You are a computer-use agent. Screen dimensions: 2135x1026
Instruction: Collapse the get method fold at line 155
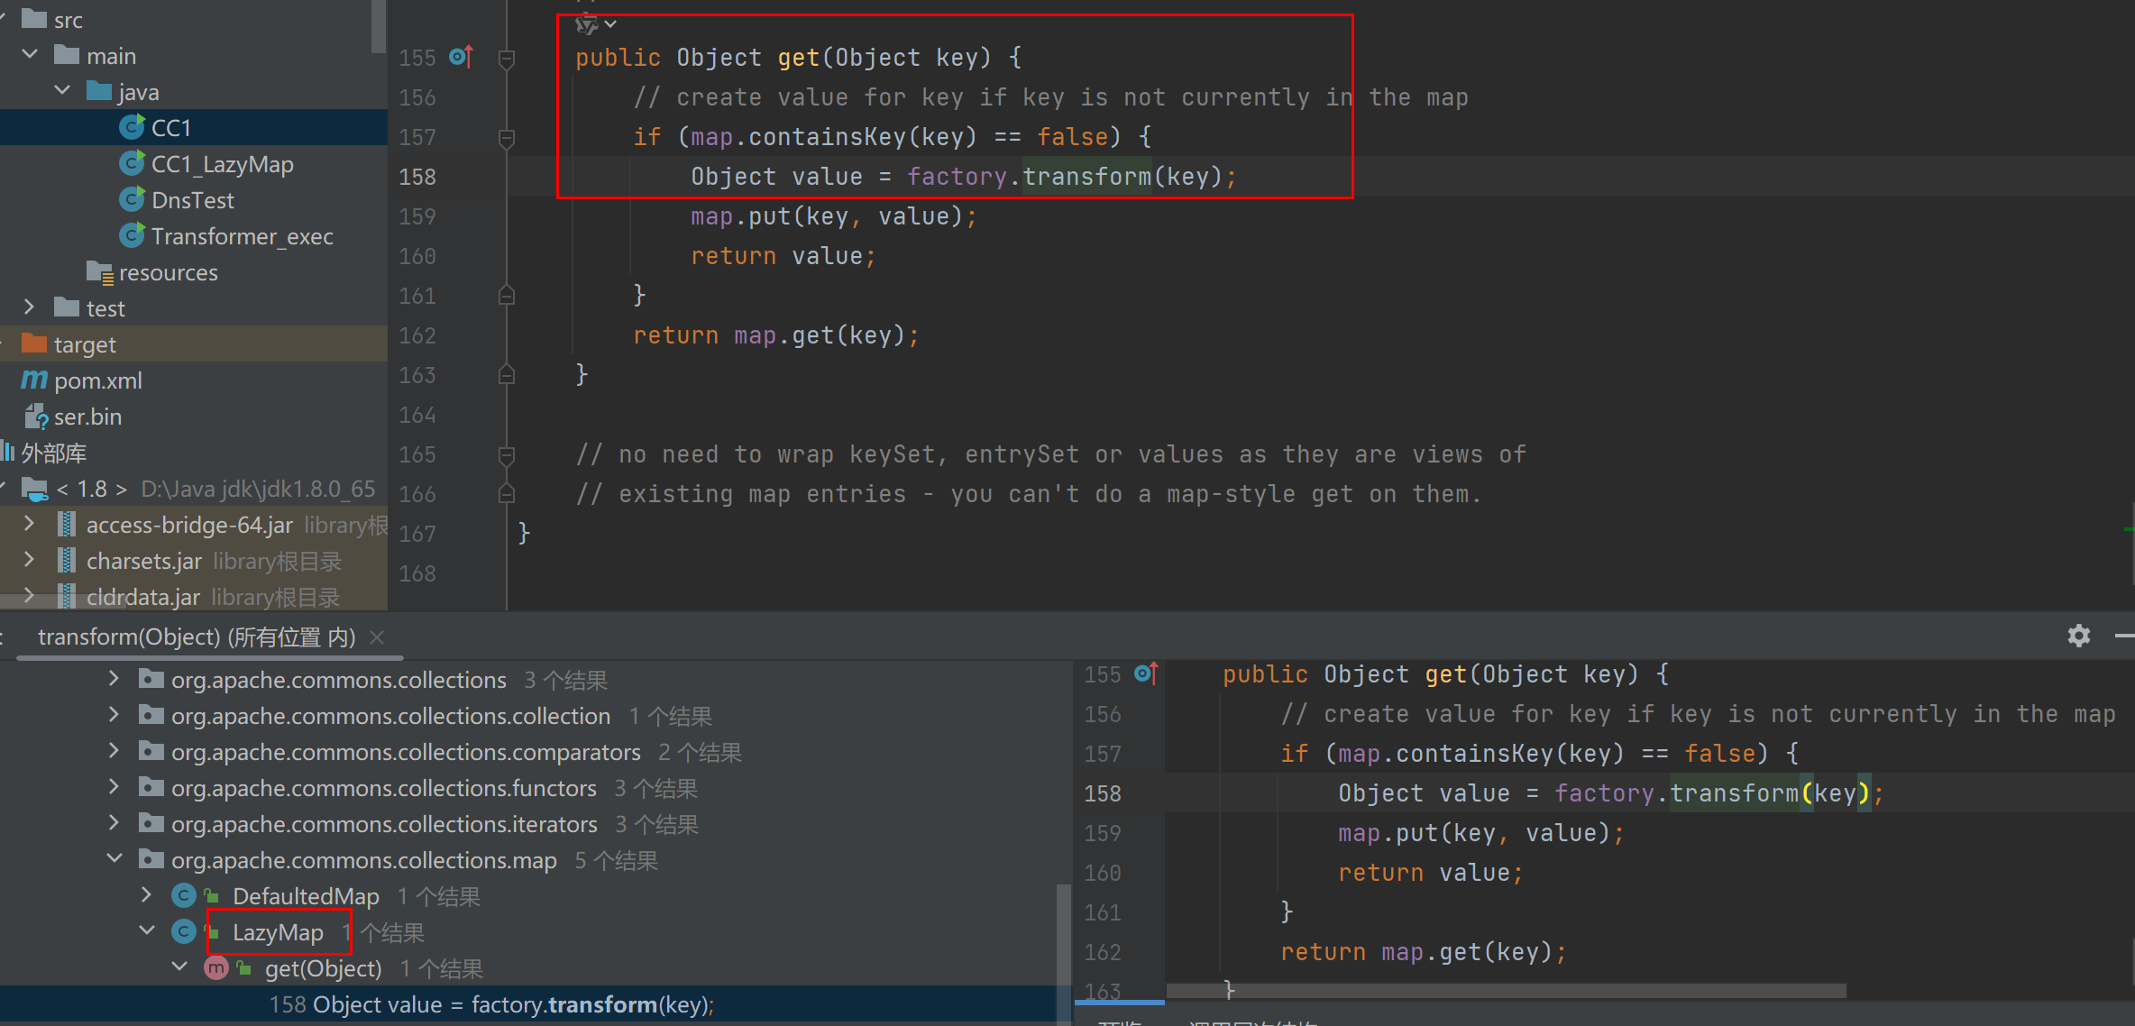click(x=507, y=59)
